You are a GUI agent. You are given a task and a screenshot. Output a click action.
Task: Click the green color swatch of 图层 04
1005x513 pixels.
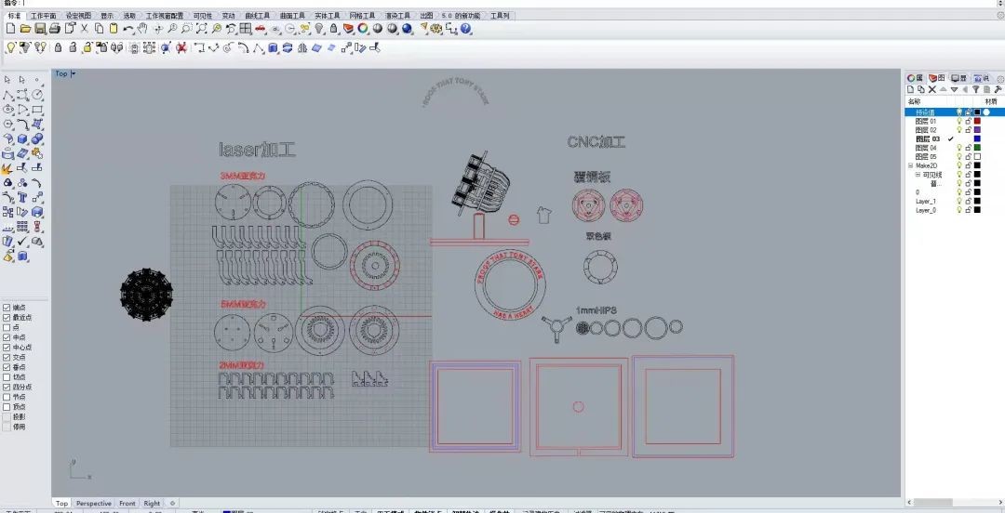[x=977, y=148]
